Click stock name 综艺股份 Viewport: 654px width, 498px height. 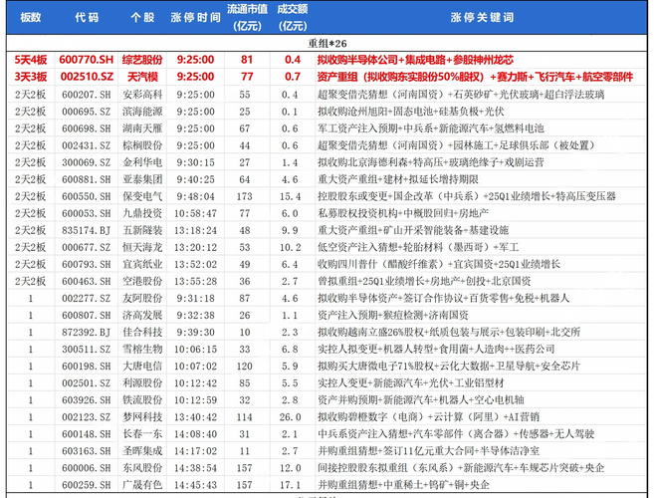(x=142, y=60)
